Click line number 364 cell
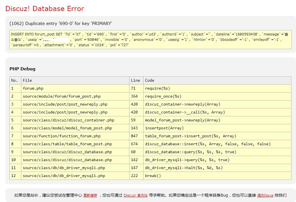Viewport: 296px width, 202px height. (136, 96)
